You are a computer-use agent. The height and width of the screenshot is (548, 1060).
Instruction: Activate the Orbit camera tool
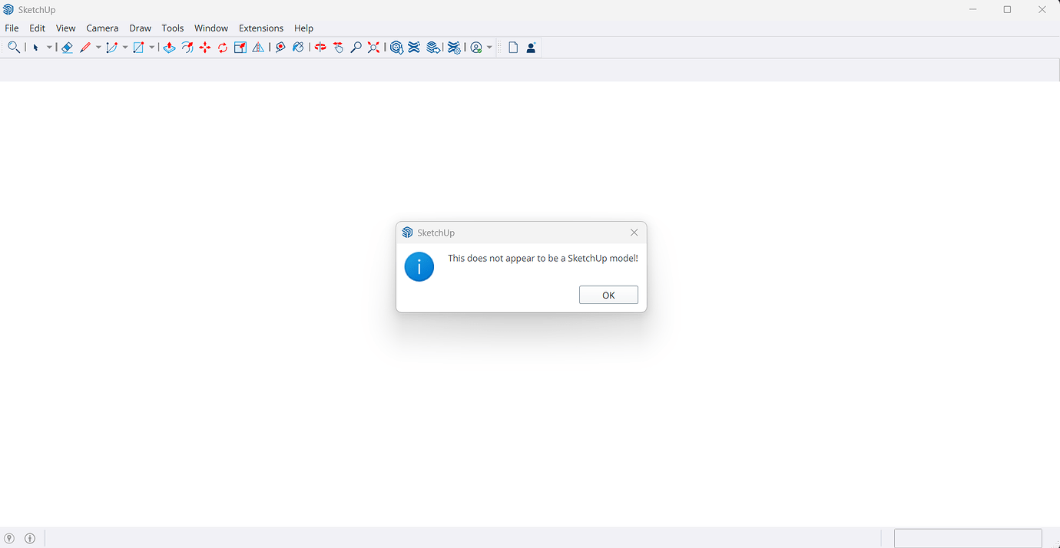[320, 47]
